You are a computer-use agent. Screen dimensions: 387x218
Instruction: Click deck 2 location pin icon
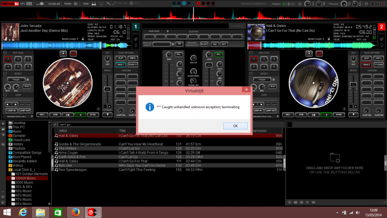382,45
